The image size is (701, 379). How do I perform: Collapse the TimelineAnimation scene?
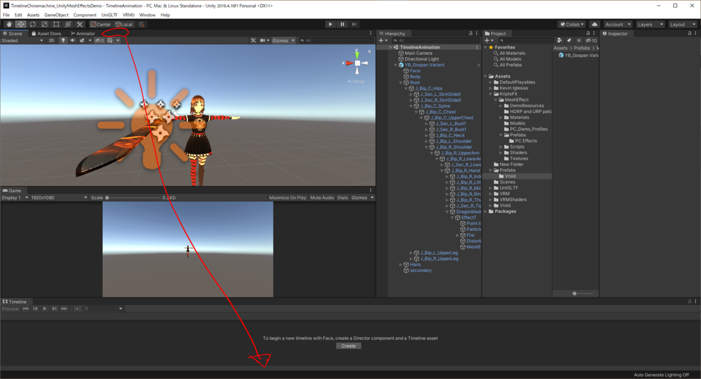[391, 47]
